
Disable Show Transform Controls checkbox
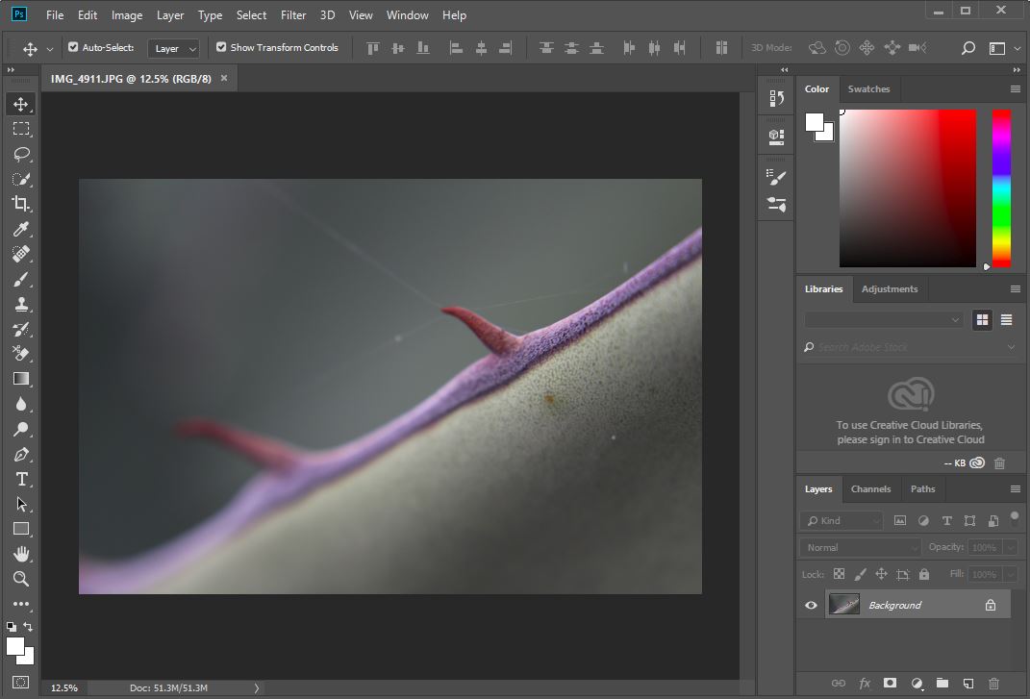point(221,47)
